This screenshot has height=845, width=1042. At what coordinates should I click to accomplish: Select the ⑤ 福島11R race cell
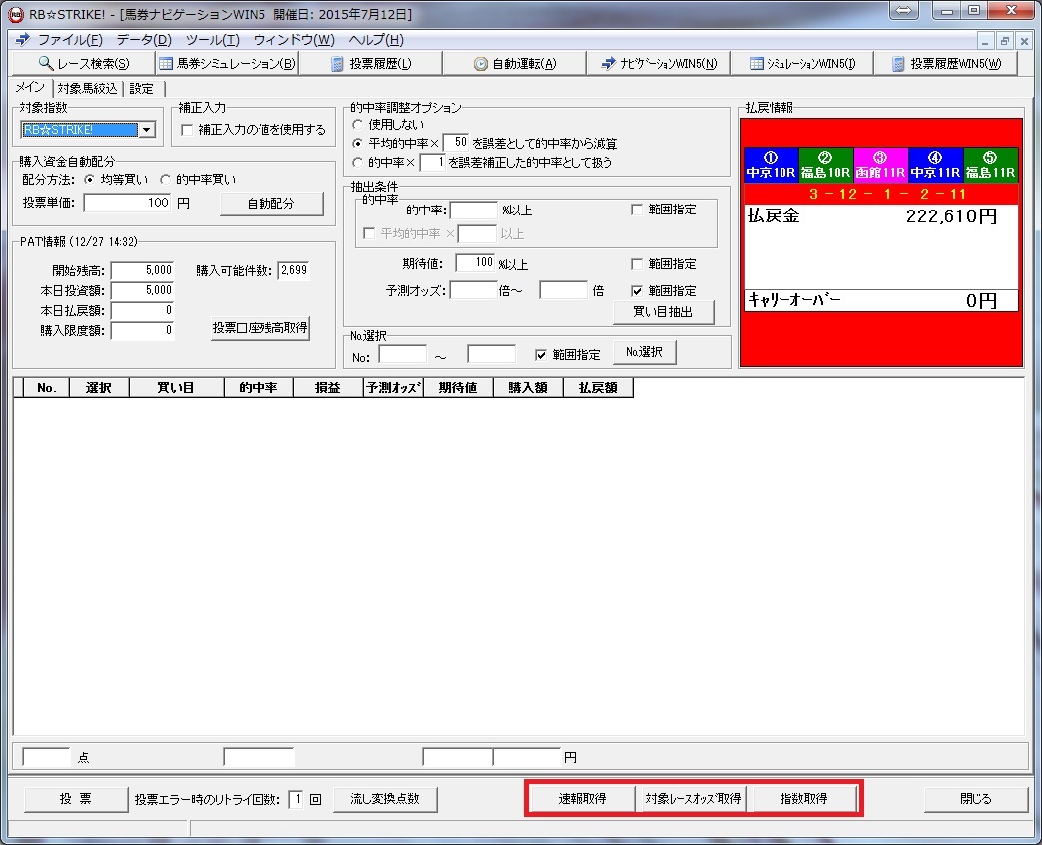(x=991, y=165)
